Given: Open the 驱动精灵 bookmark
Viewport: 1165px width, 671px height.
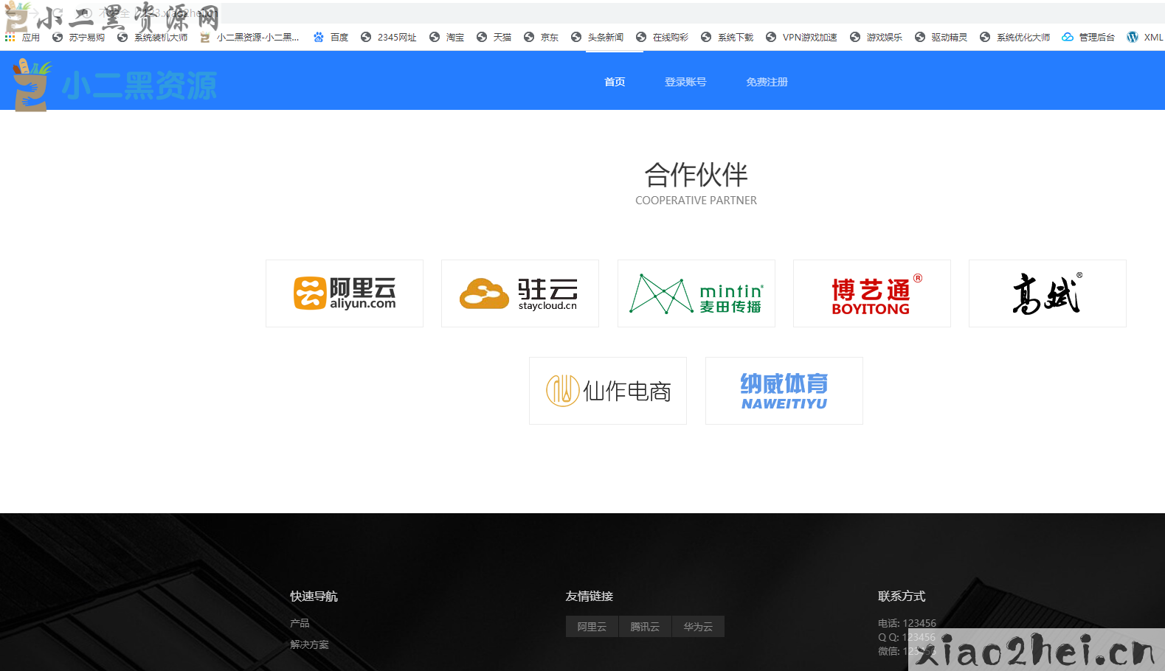Looking at the screenshot, I should click(x=941, y=38).
